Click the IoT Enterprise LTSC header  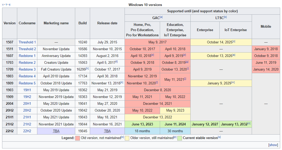click(236, 30)
